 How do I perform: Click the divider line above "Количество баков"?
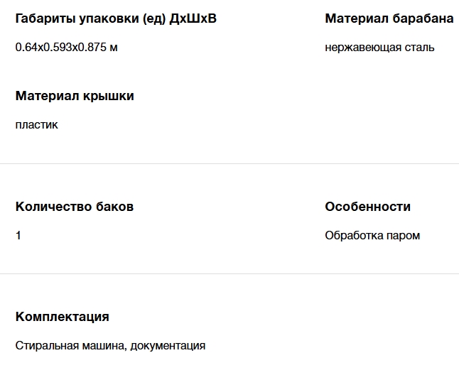(x=229, y=164)
